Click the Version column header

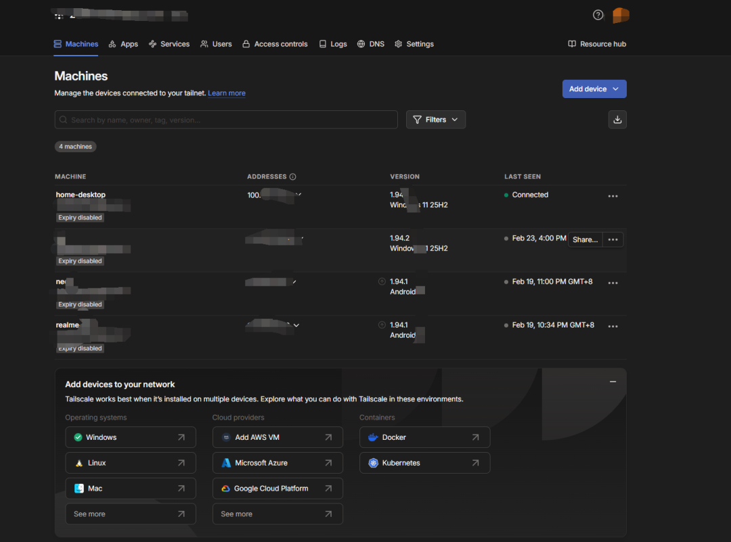[x=405, y=177]
